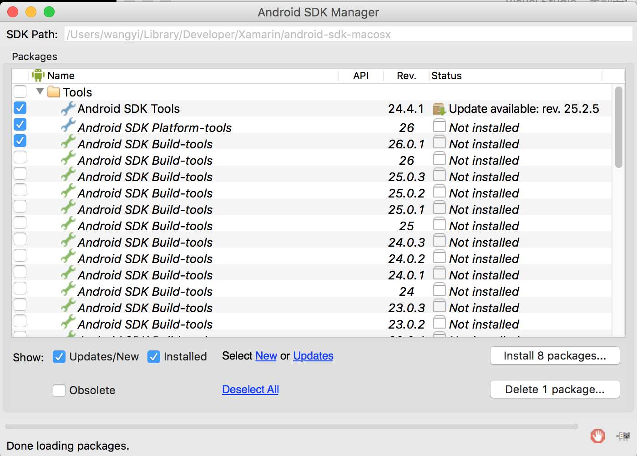Image resolution: width=637 pixels, height=456 pixels.
Task: Click wrench icon of Build-tools rev 23.0.3
Action: tap(68, 305)
